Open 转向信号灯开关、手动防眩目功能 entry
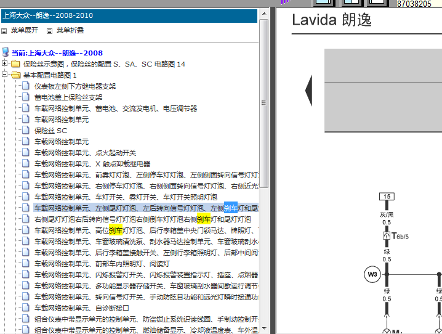Viewport: 442px width, 334px height. click(x=147, y=297)
